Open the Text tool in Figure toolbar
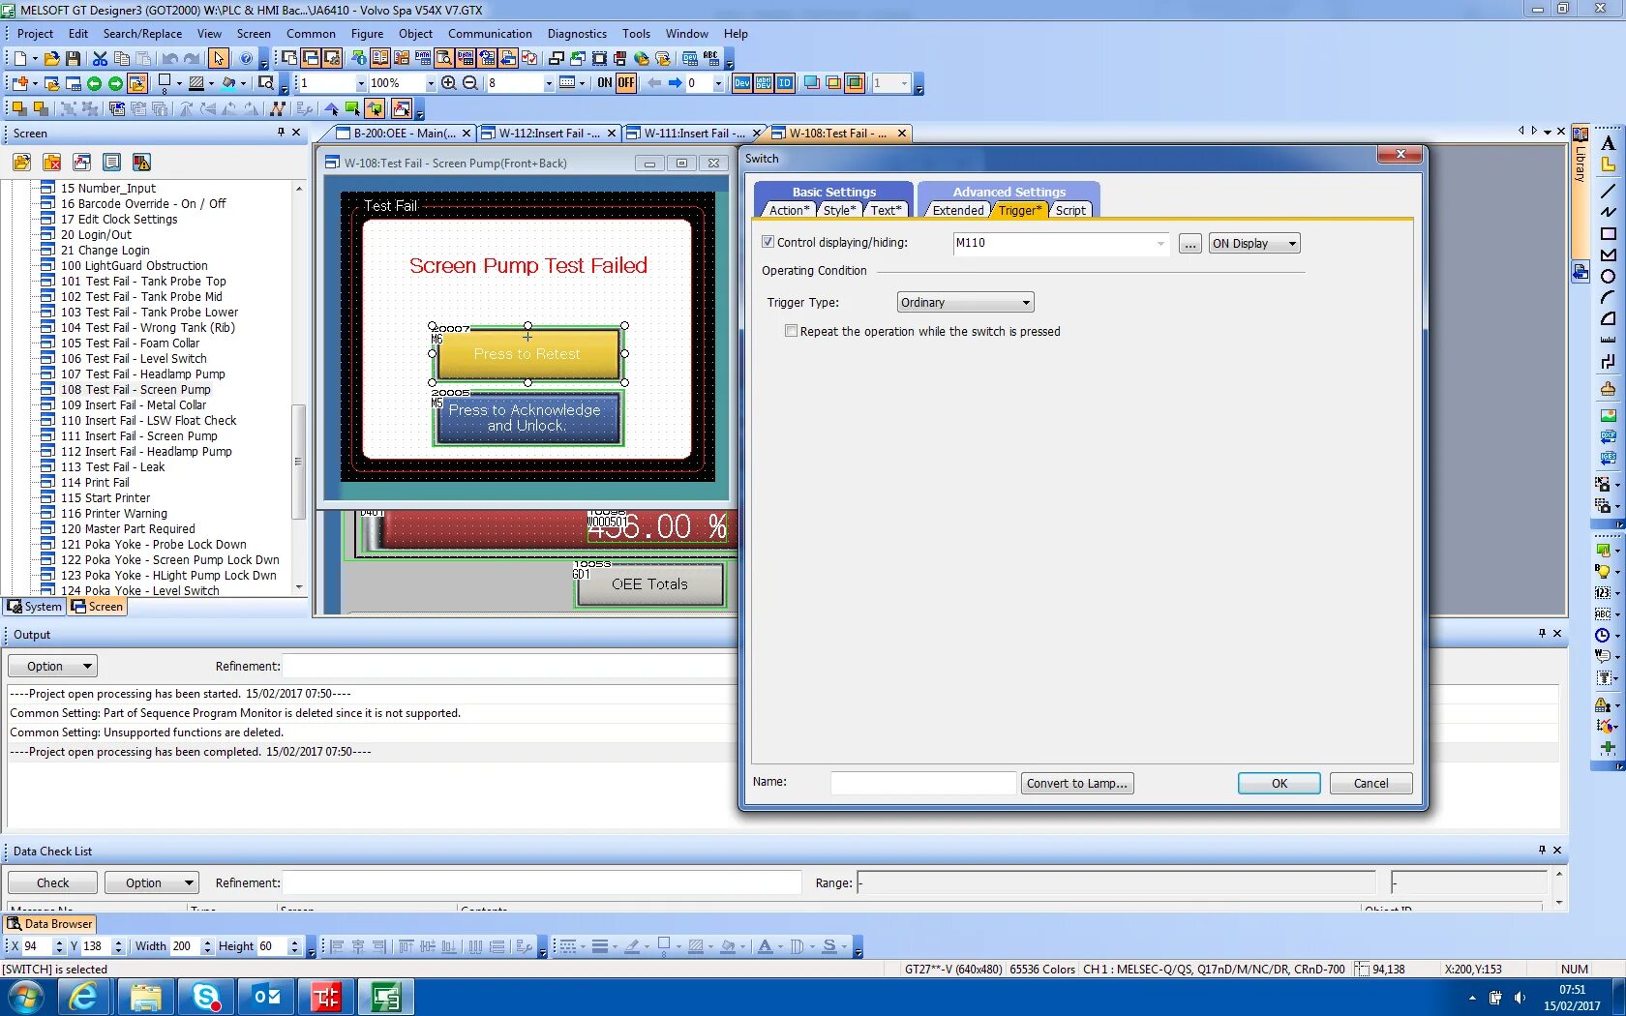The image size is (1626, 1016). [x=1608, y=144]
